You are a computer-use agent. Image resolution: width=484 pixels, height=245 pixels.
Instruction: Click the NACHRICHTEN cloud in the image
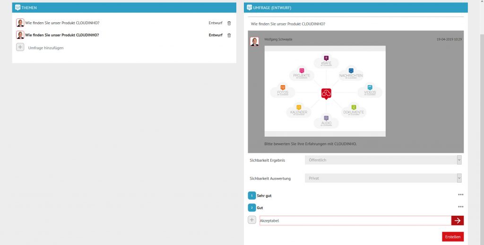(x=351, y=74)
